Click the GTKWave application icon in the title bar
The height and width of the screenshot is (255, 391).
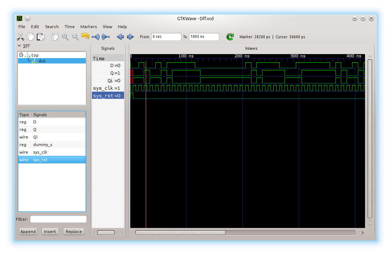coord(19,18)
